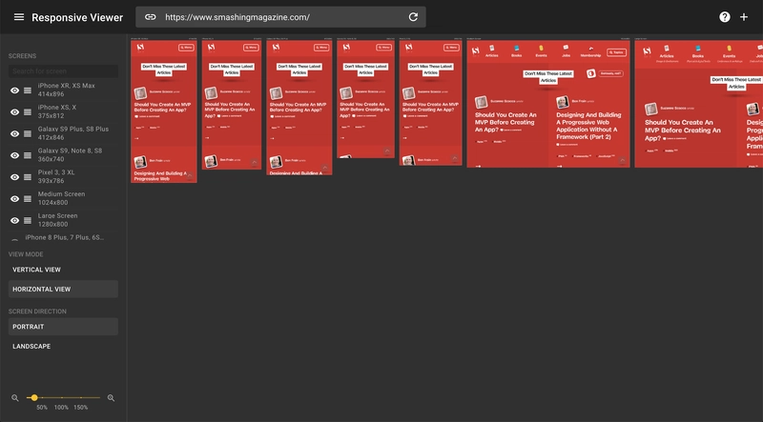
Task: Click the drag handle for Galaxy S9 Plus
Action: [28, 133]
